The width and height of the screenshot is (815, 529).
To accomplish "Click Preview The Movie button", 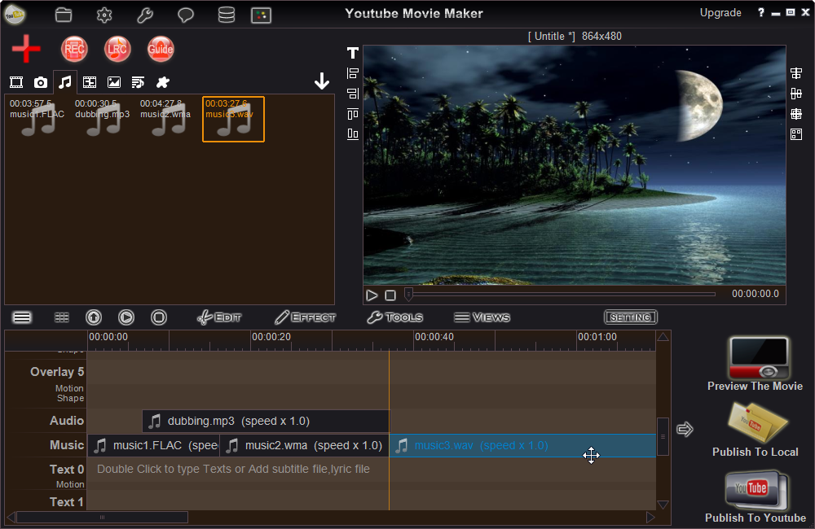I will point(756,364).
